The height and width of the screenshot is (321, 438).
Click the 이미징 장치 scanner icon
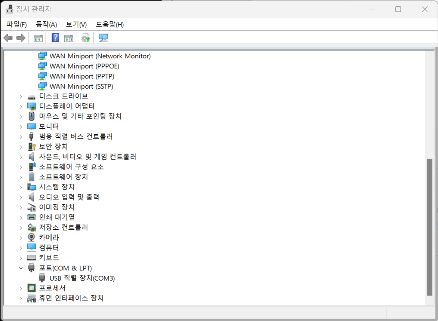[x=32, y=207]
